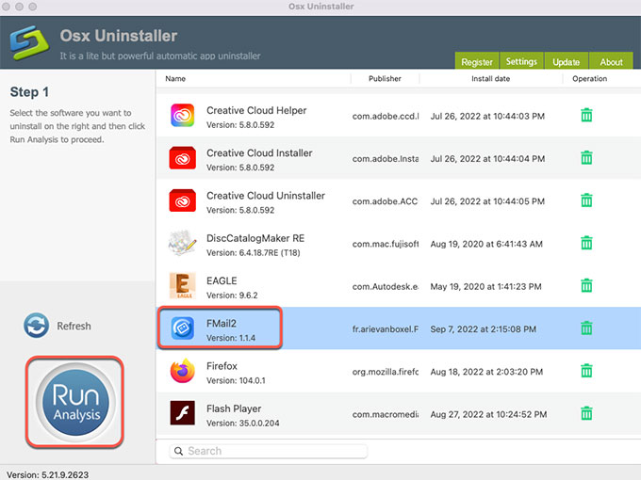
Task: Click into the Search field
Action: click(x=268, y=451)
